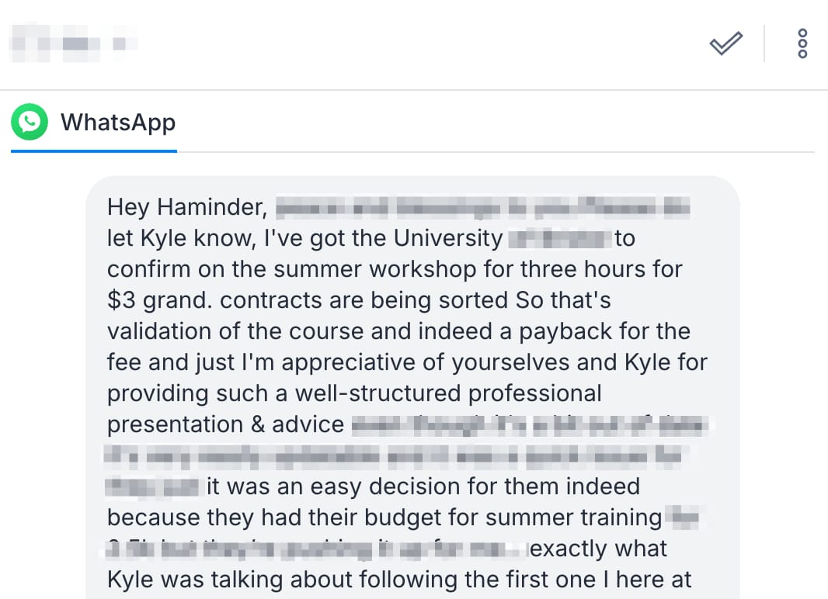Click the blurred text after "Hey Haminder,"
The image size is (828, 599).
[x=482, y=207]
